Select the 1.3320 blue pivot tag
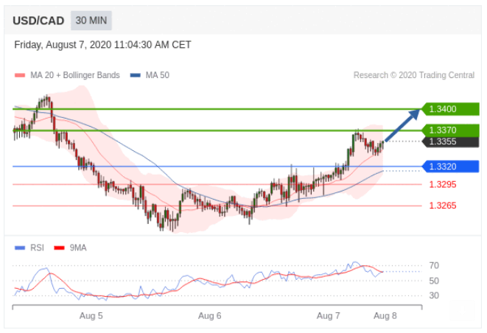487x333 pixels. [450, 166]
